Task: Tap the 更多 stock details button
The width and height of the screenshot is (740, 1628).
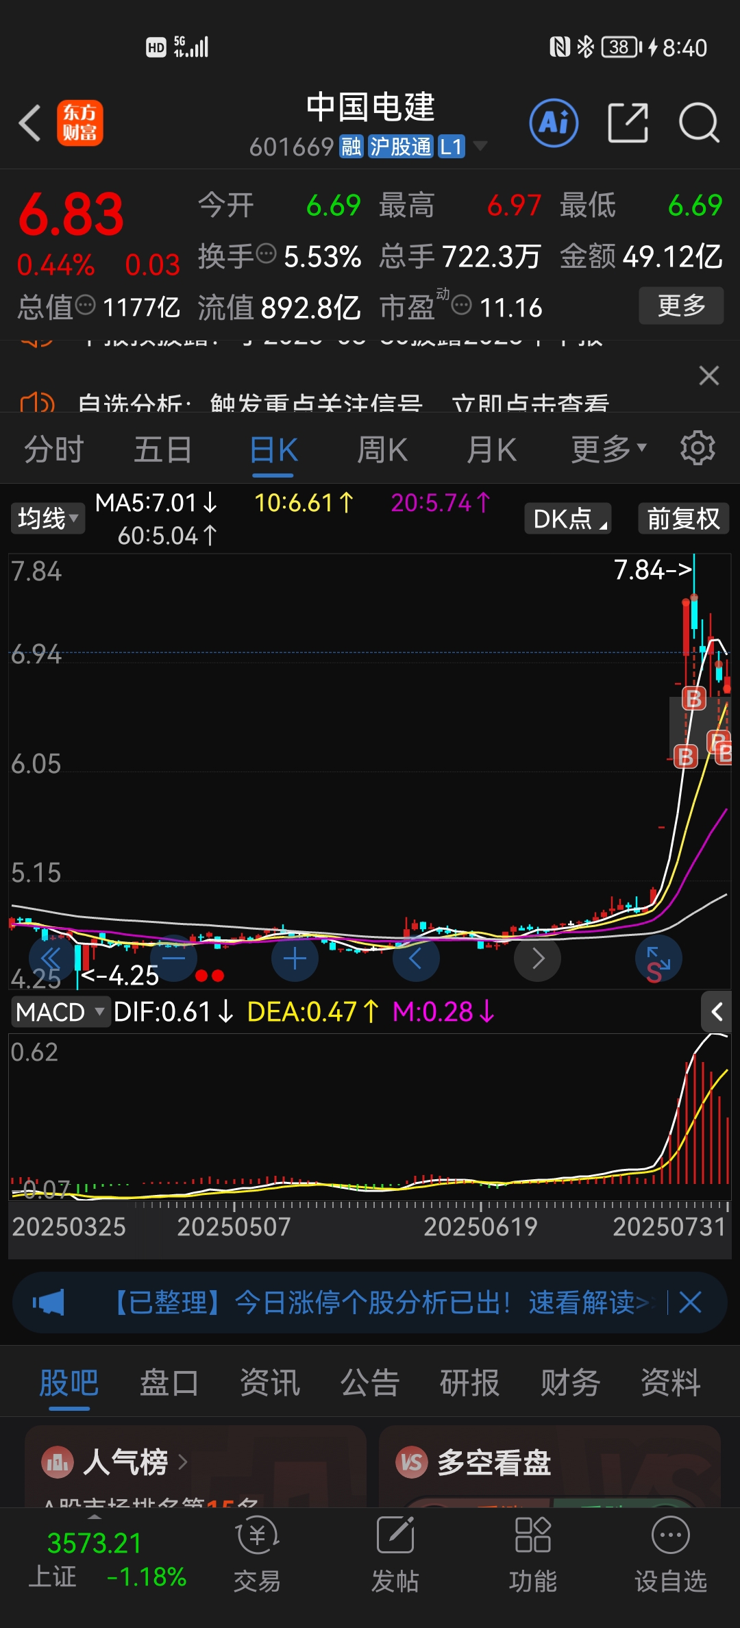Action: coord(681,306)
